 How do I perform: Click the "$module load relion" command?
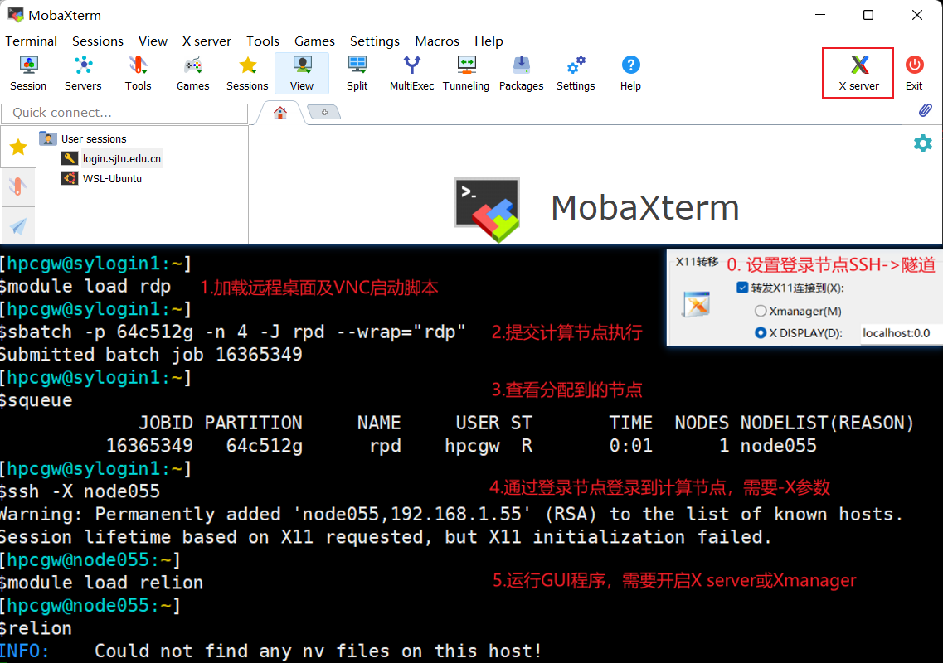102,583
